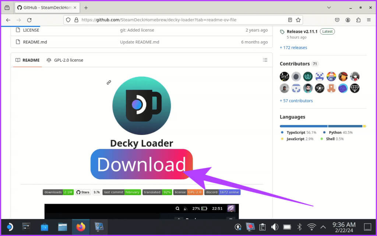Toggle Bluetooth from the system tray
This screenshot has width=377, height=236.
click(x=299, y=227)
